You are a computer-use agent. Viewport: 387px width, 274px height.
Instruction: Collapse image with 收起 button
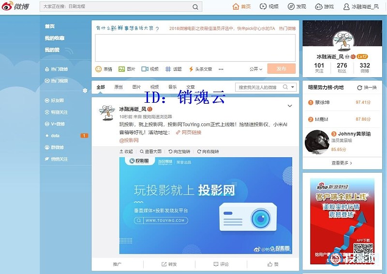click(x=126, y=151)
